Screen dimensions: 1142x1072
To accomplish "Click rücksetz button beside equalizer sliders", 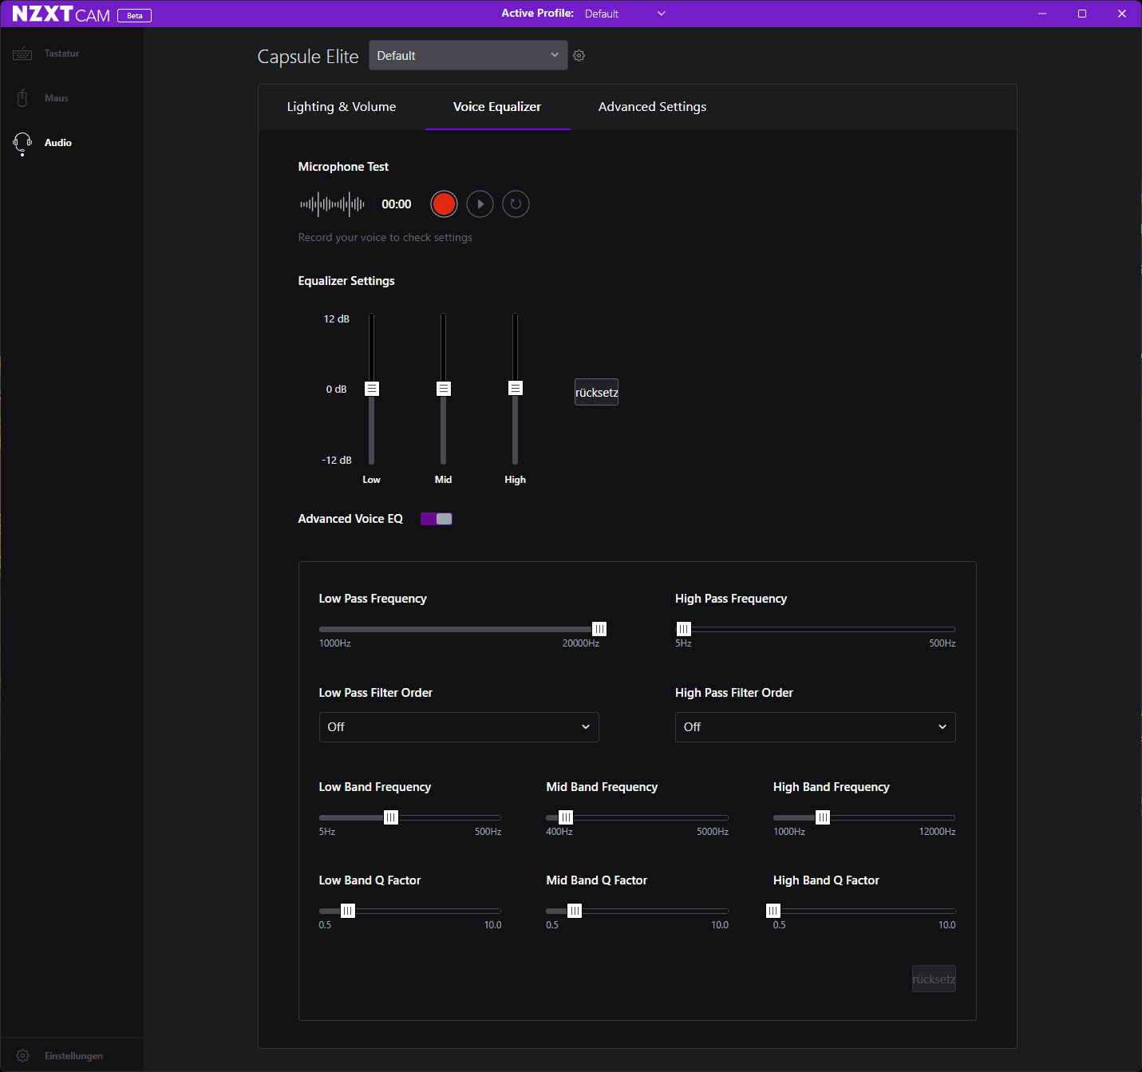I will [597, 392].
